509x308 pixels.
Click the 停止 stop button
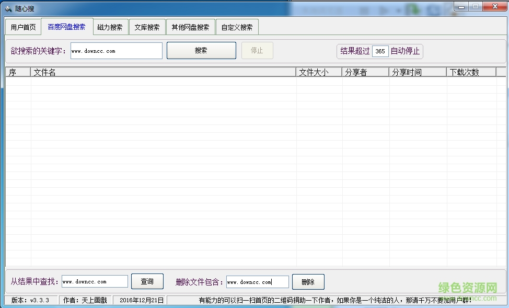coord(257,50)
